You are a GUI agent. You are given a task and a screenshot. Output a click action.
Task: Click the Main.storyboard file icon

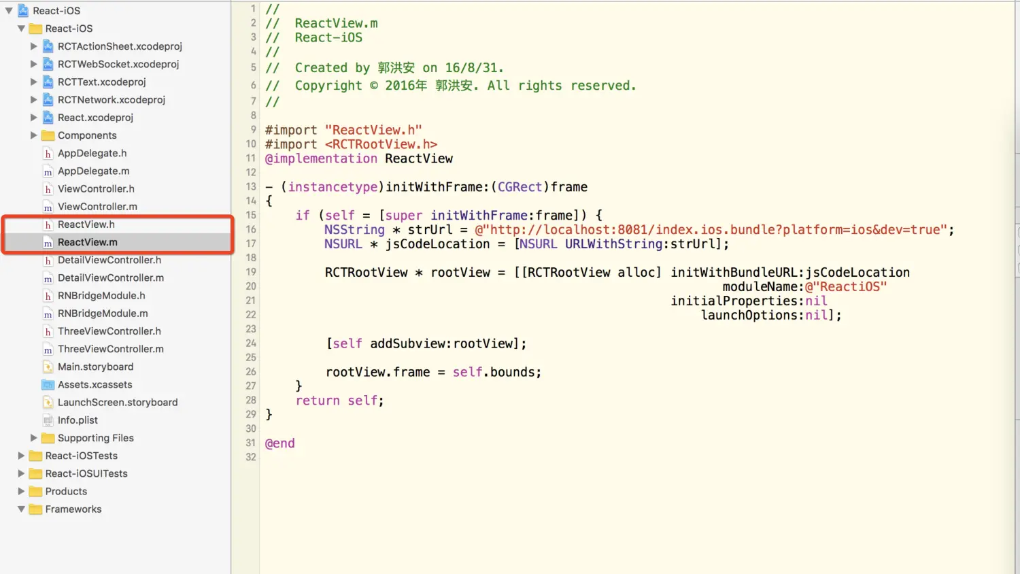(48, 367)
